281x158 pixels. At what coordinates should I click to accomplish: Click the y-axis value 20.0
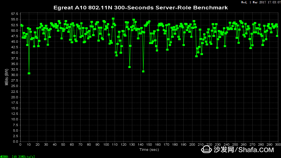tap(15, 97)
